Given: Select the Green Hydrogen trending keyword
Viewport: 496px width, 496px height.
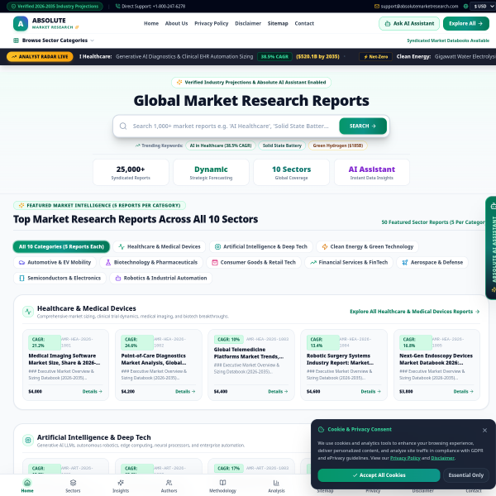Looking at the screenshot, I should [338, 145].
